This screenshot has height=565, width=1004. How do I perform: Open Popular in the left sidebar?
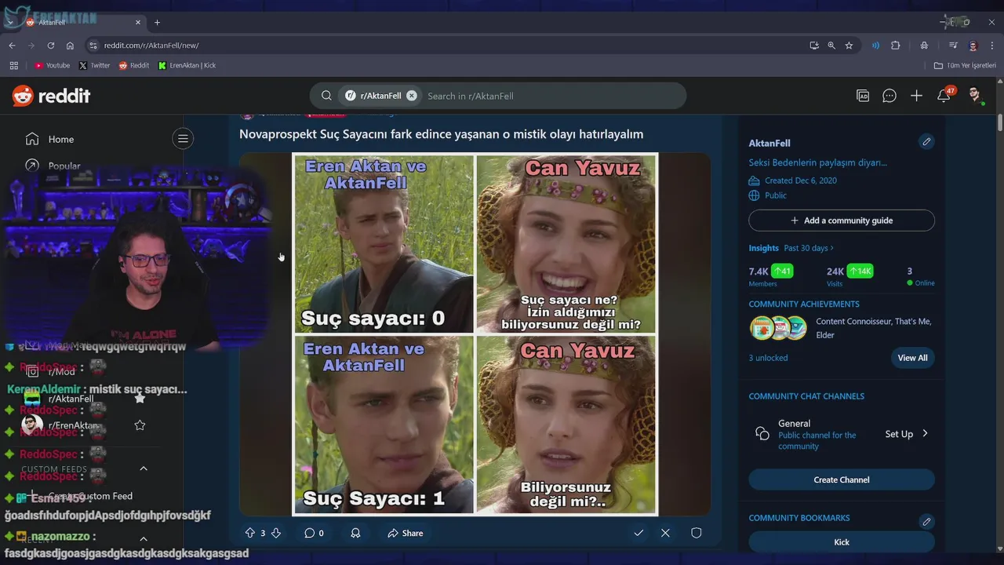[x=64, y=166]
